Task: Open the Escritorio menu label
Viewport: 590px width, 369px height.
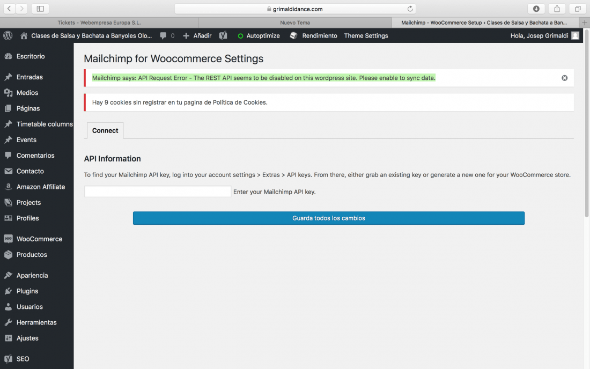Action: (x=31, y=56)
